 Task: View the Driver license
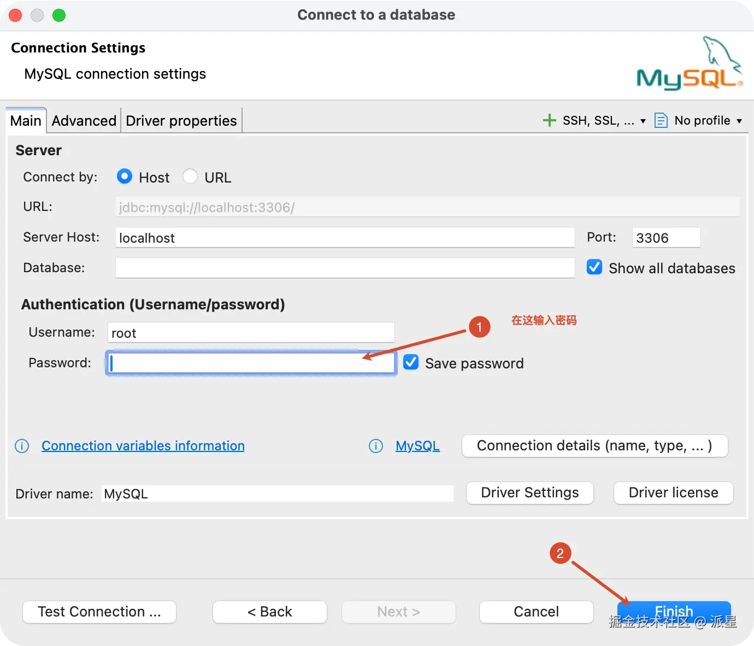click(674, 493)
